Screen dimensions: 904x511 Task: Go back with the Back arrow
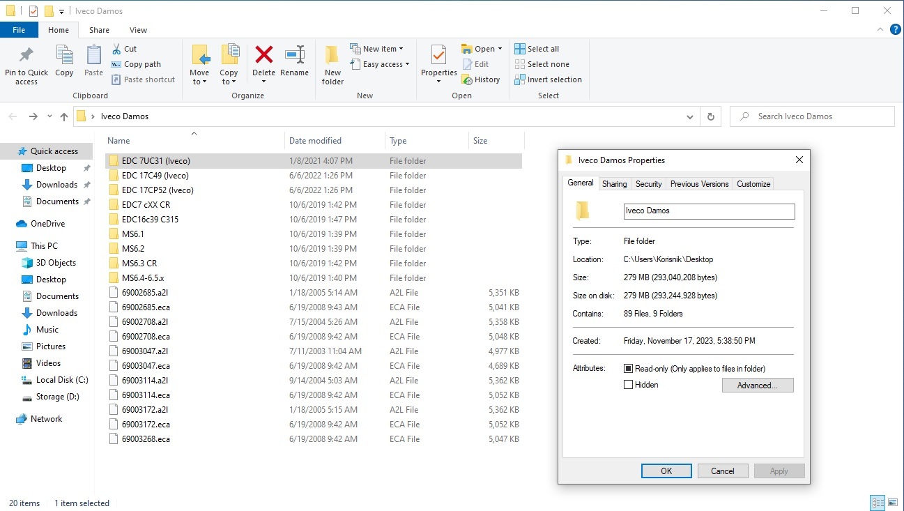tap(13, 116)
